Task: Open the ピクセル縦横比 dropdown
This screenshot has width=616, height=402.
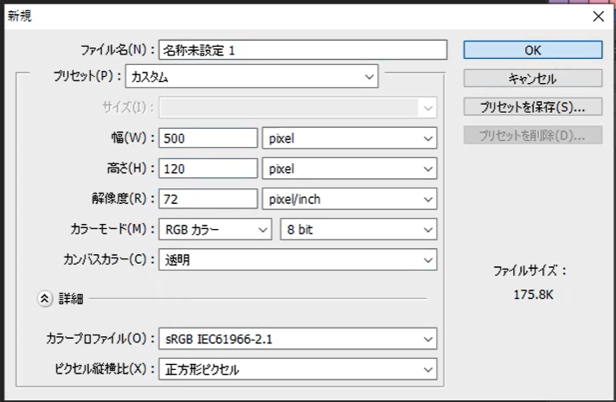Action: [297, 370]
